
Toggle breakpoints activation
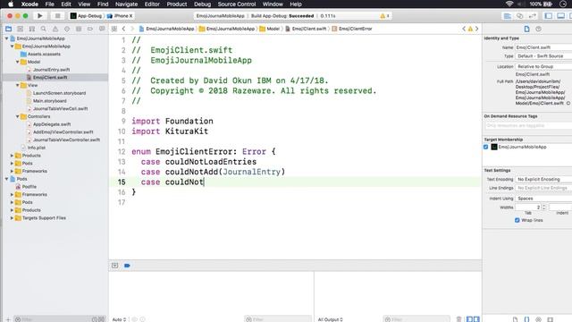coord(127,266)
